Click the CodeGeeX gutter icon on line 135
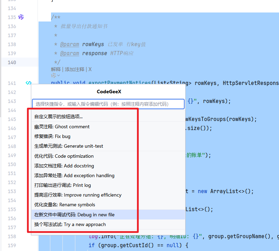The width and height of the screenshot is (279, 251). pyautogui.click(x=21, y=17)
